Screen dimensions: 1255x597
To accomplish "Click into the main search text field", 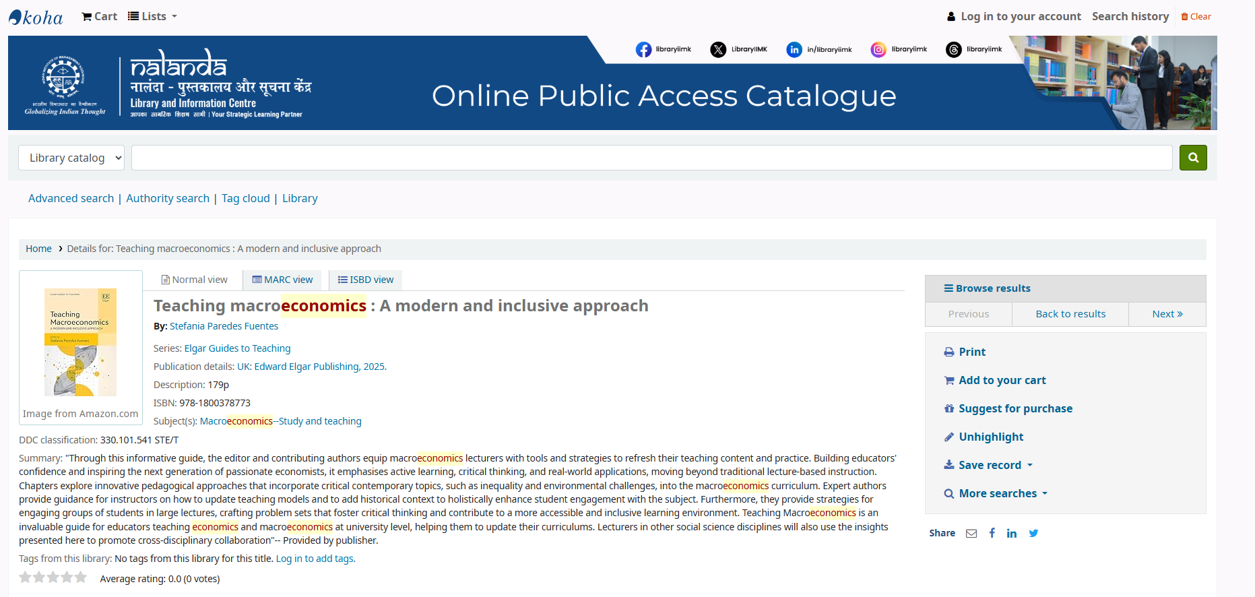I will [651, 158].
